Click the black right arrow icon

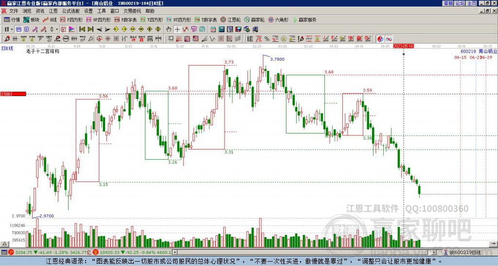tap(107, 29)
